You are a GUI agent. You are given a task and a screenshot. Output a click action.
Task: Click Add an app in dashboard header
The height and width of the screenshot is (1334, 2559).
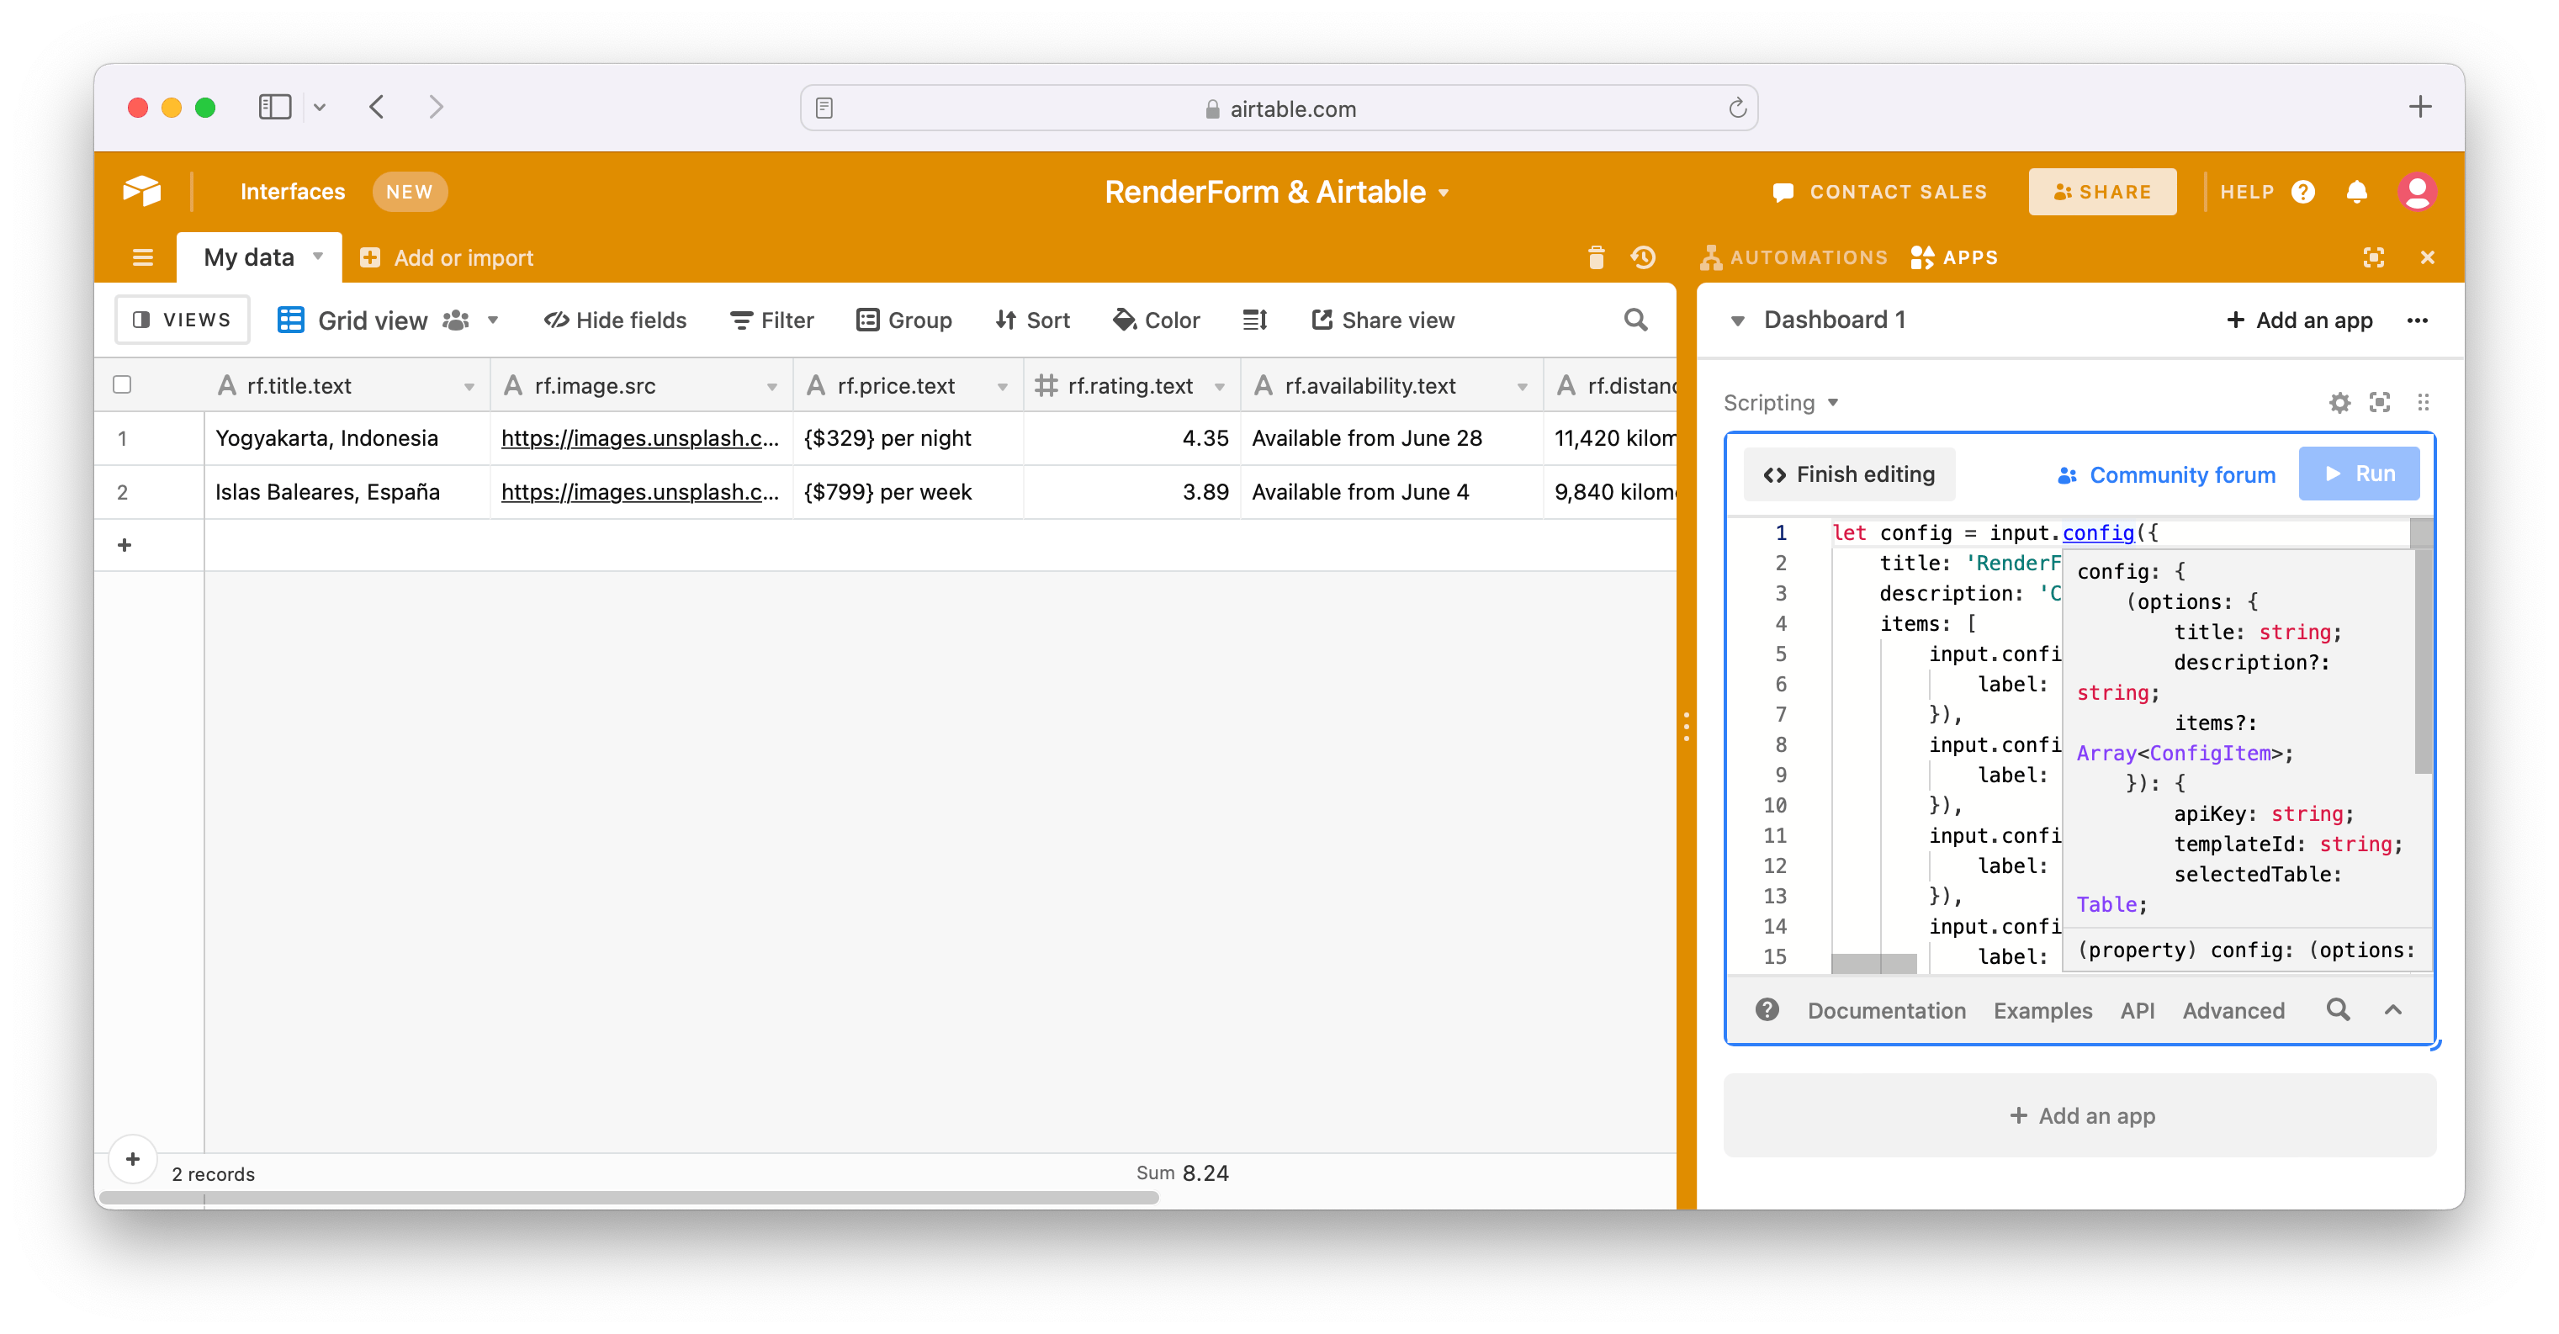(2299, 320)
